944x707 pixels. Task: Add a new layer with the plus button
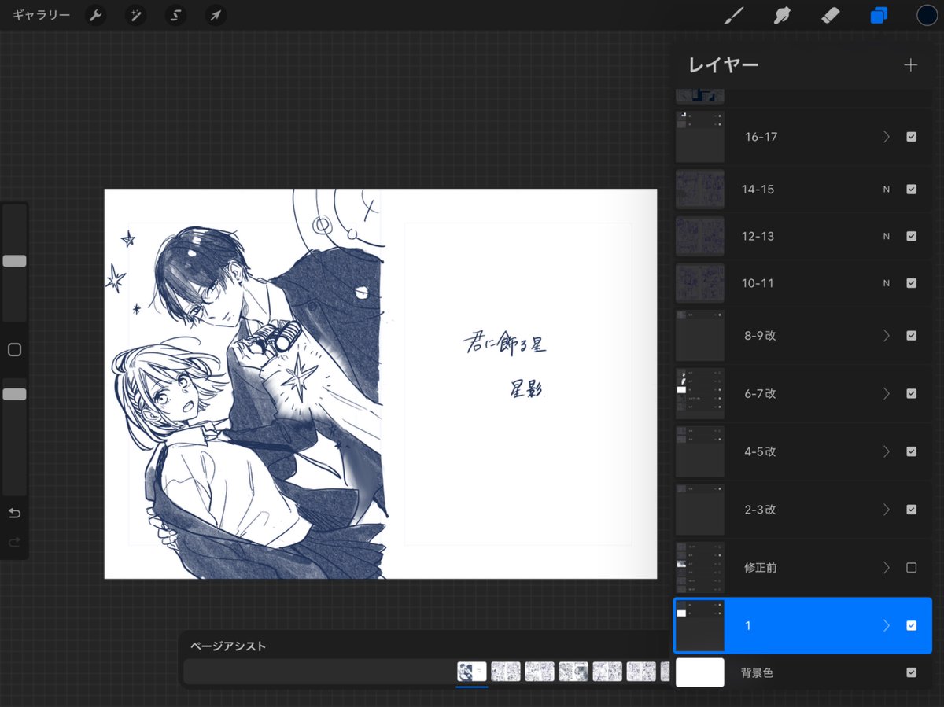point(910,64)
